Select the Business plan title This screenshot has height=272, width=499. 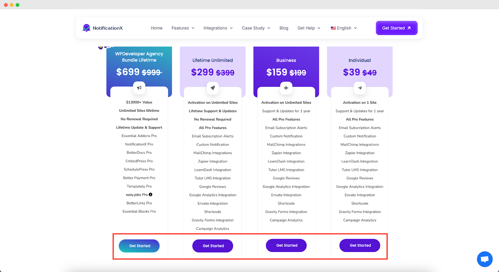pyautogui.click(x=286, y=60)
